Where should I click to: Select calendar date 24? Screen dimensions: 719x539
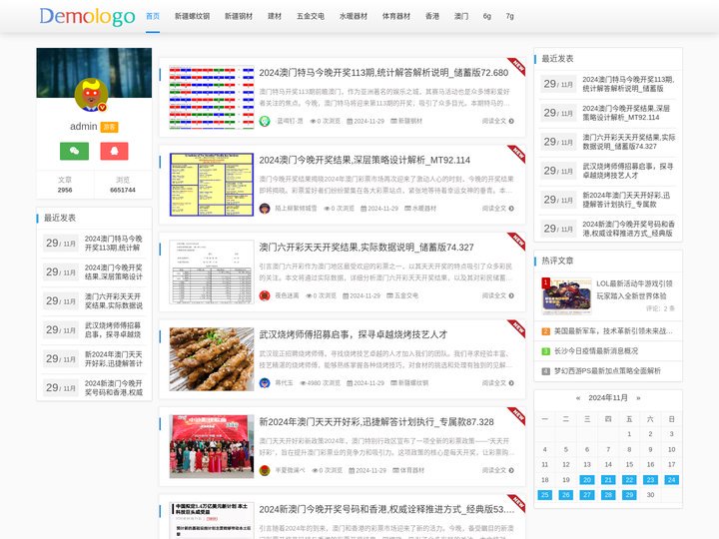click(671, 480)
